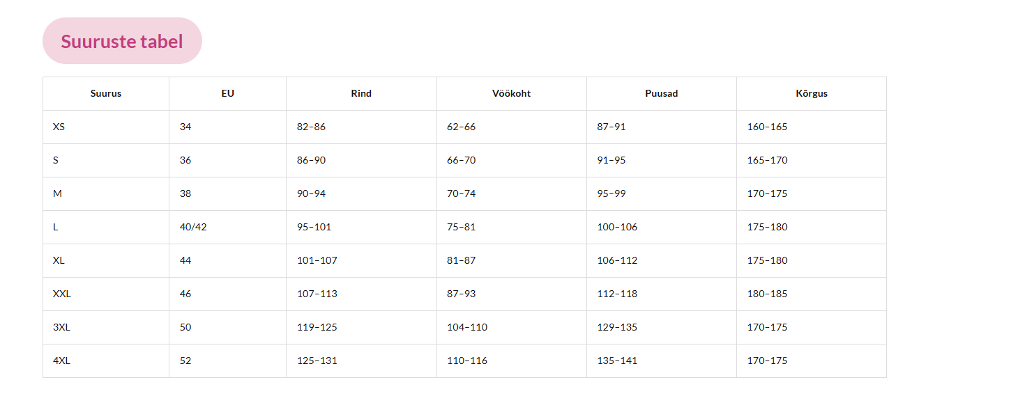The height and width of the screenshot is (412, 1011).
Task: Click hips value 91–95
Action: (611, 160)
